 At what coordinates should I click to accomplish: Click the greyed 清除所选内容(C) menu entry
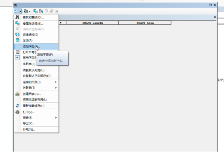coord(36,29)
